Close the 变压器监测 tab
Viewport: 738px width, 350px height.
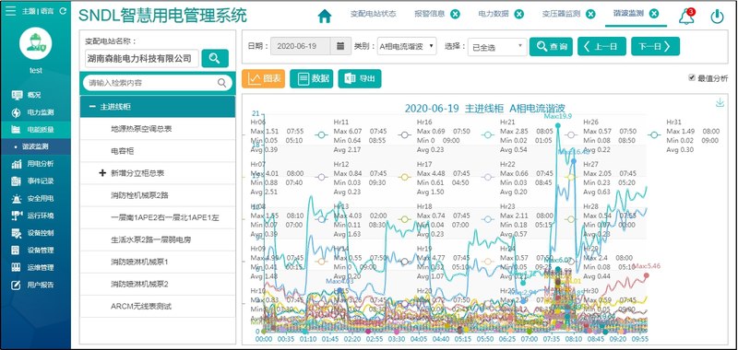[x=590, y=14]
